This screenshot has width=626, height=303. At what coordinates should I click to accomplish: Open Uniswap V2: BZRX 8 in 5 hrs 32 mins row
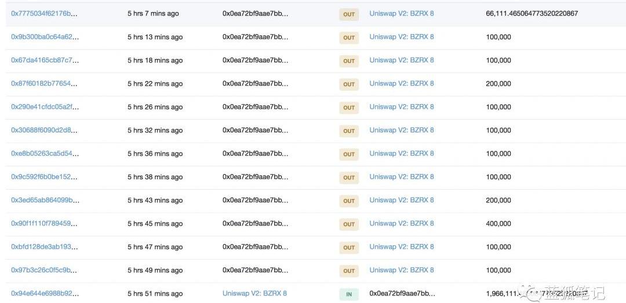point(402,130)
